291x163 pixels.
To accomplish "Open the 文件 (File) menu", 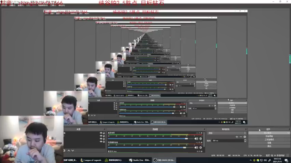I will (4, 5).
